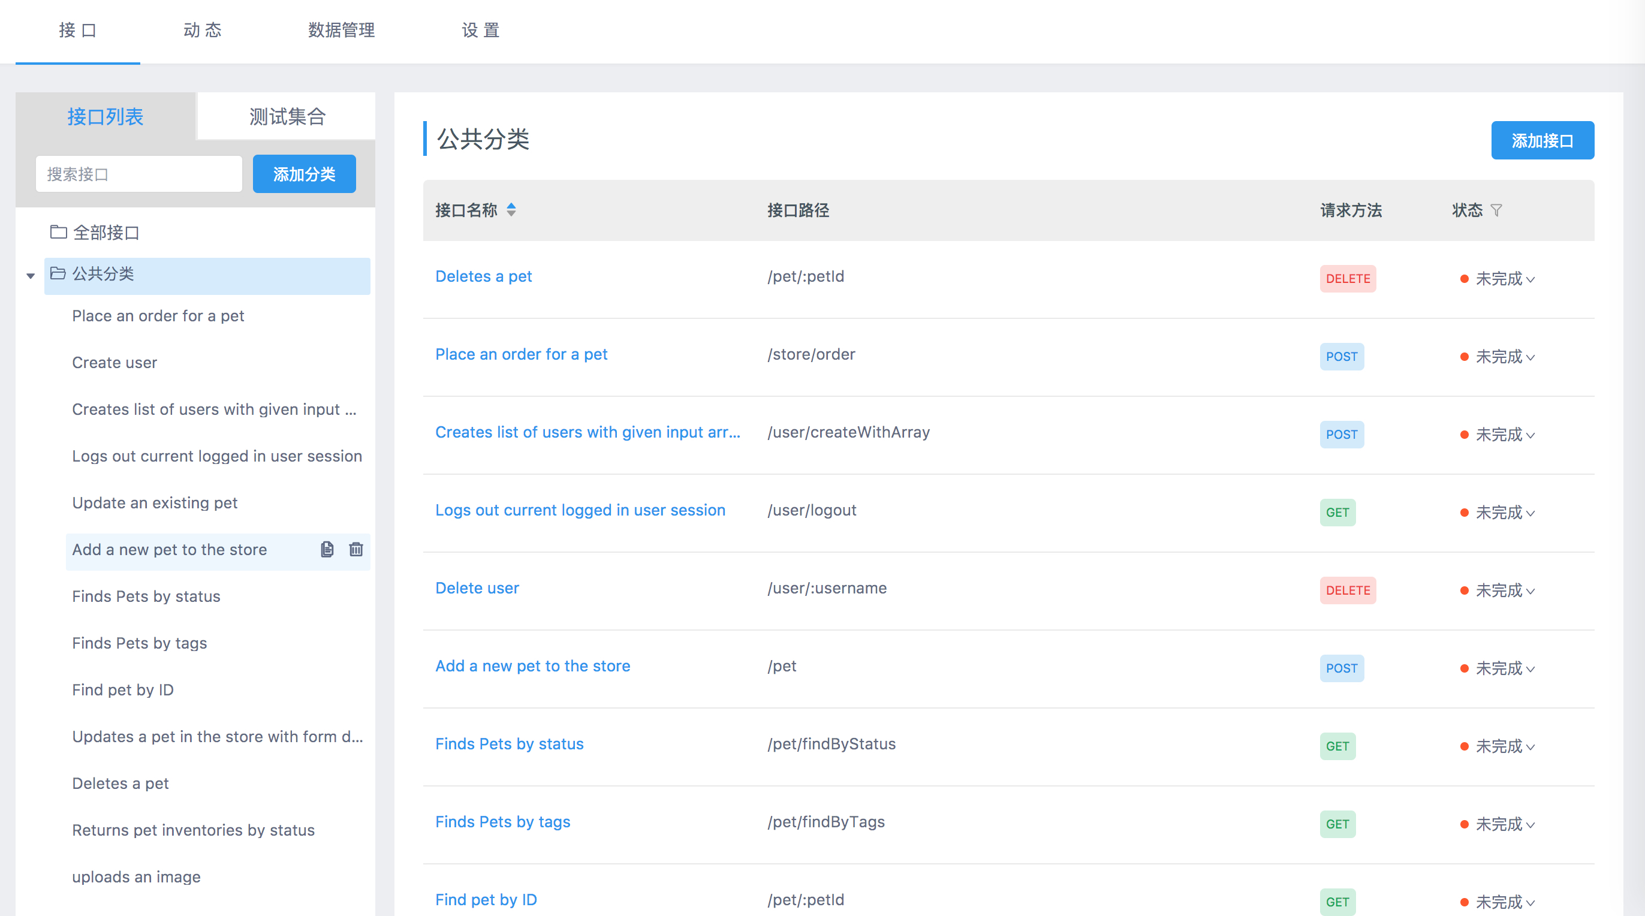1645x916 pixels.
Task: Click trash icon for Add a new pet
Action: coord(355,549)
